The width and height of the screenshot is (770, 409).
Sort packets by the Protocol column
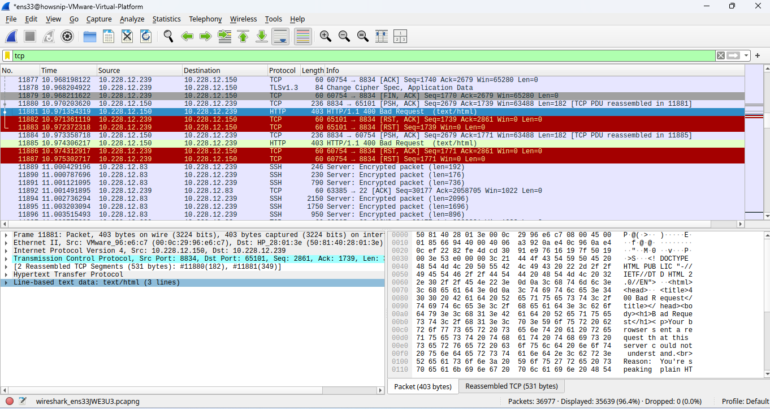(x=283, y=71)
